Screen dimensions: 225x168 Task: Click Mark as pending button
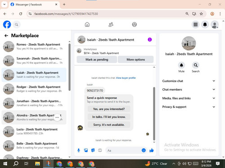[x=97, y=60]
